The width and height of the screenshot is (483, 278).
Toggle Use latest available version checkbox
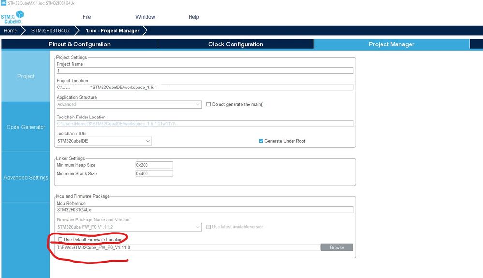(208, 227)
